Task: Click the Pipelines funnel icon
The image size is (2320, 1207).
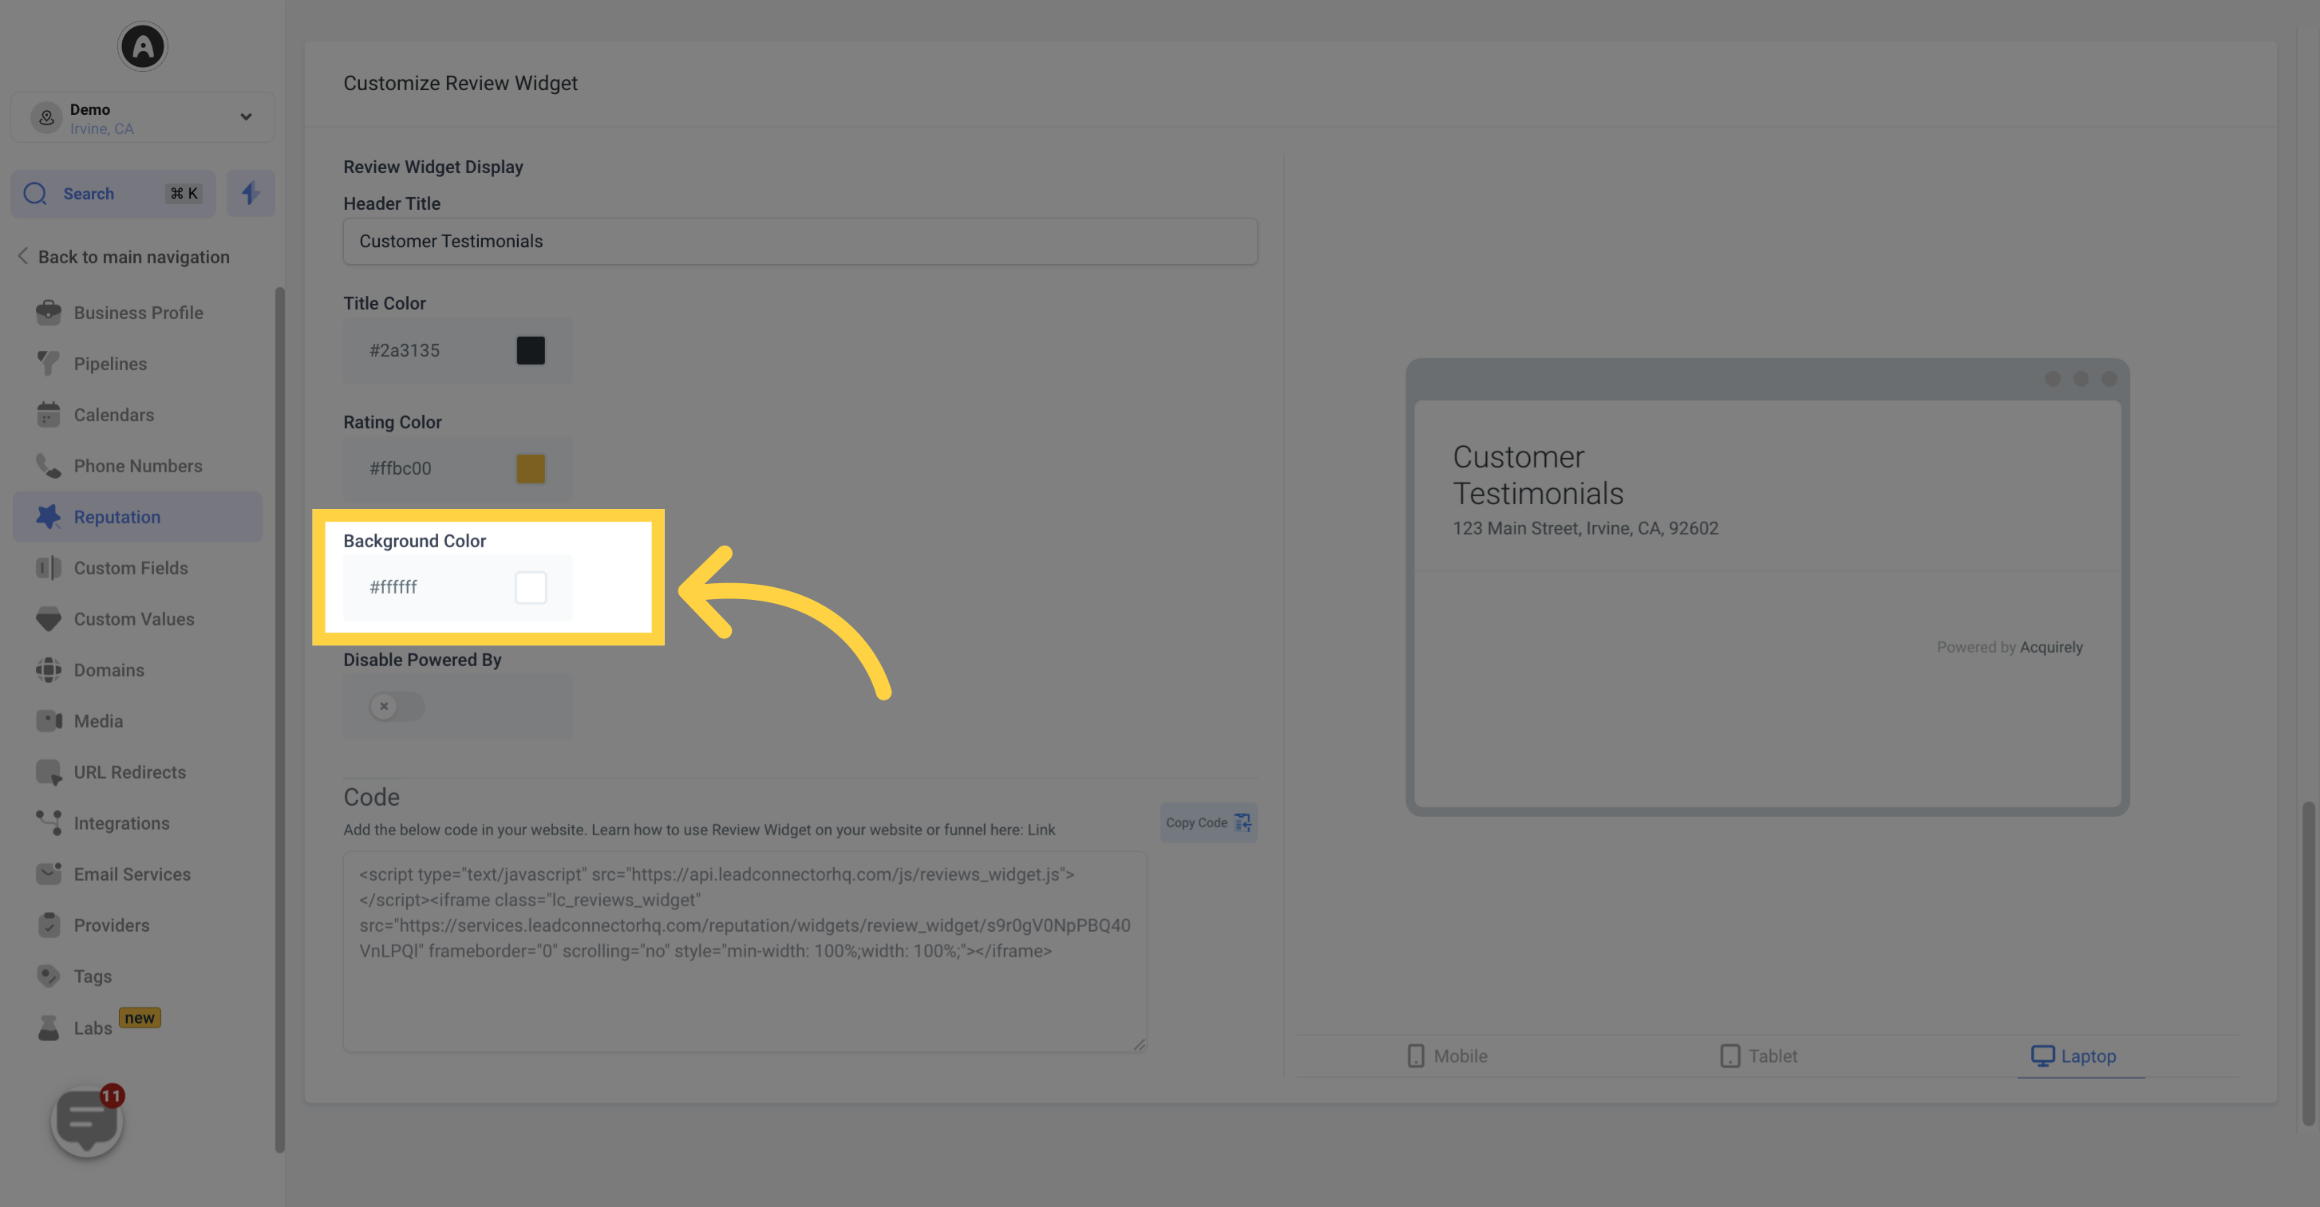Action: 49,364
